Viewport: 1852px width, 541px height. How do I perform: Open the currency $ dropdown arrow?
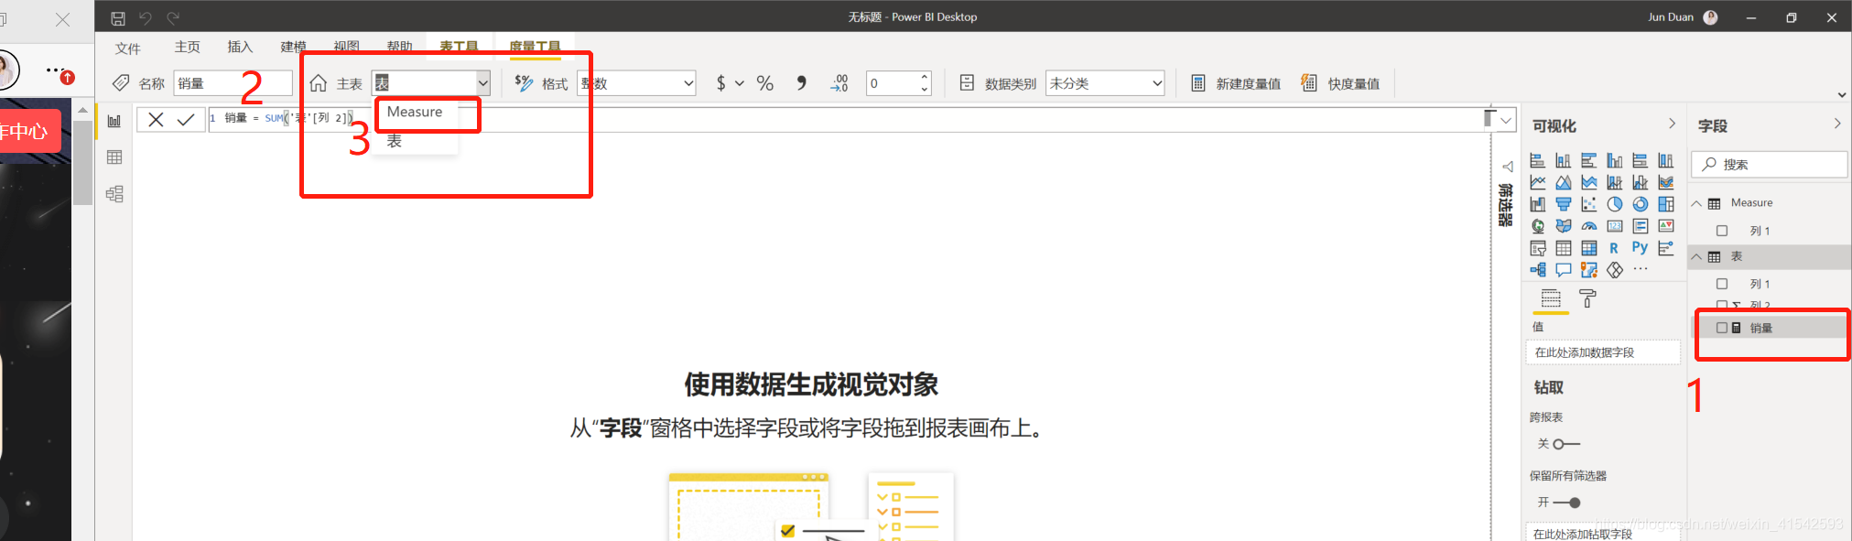point(740,83)
